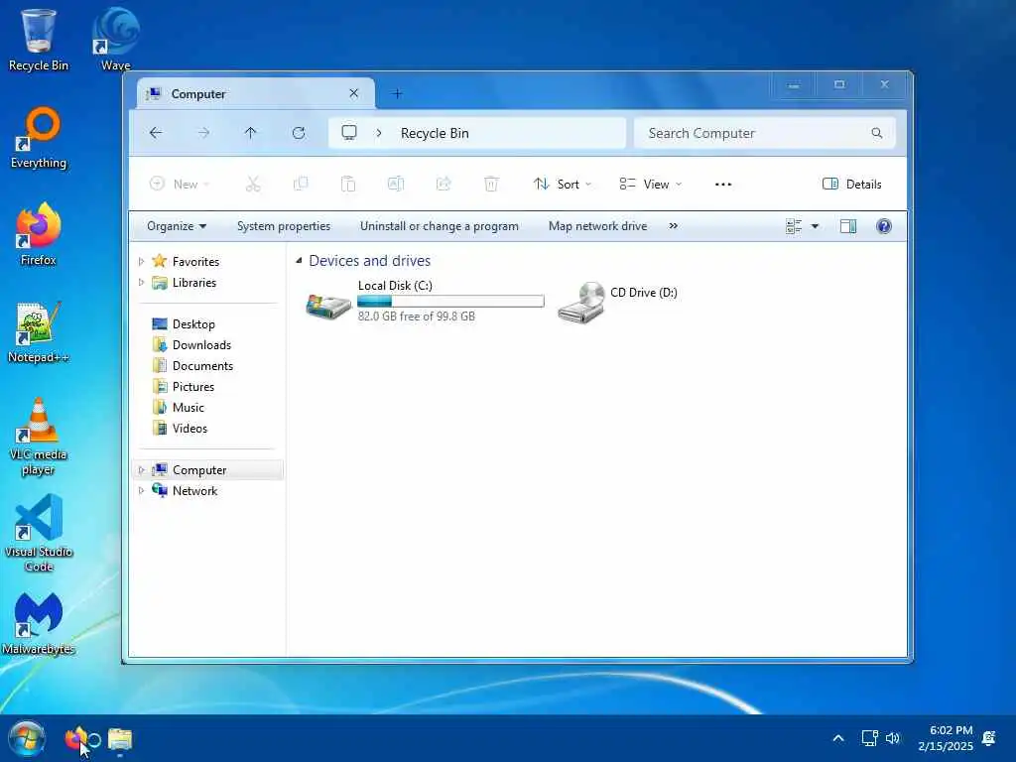Show more commands with double chevron
Viewport: 1016px width, 762px height.
pyautogui.click(x=674, y=226)
